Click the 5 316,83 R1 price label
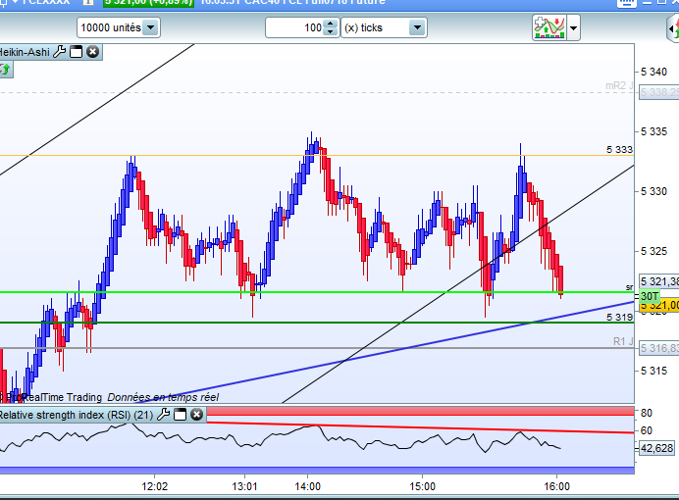Viewport: 679px width, 500px height. 659,348
